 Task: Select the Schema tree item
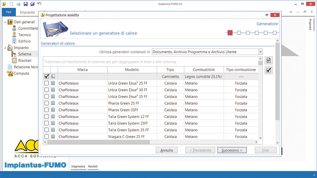24,54
